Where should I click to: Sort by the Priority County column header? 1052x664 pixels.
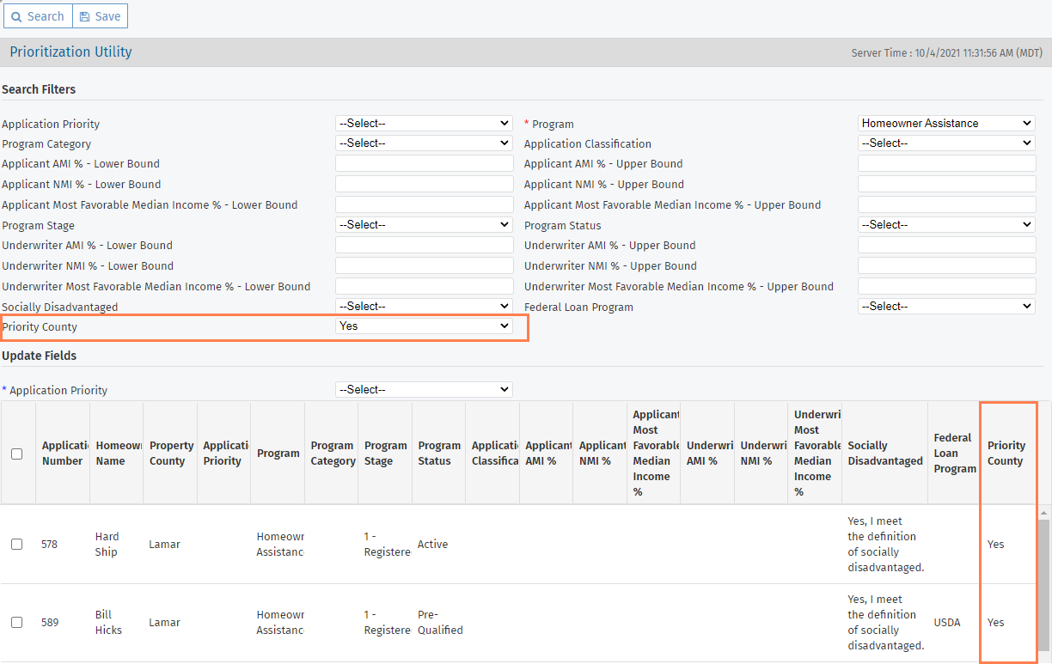pyautogui.click(x=1006, y=454)
